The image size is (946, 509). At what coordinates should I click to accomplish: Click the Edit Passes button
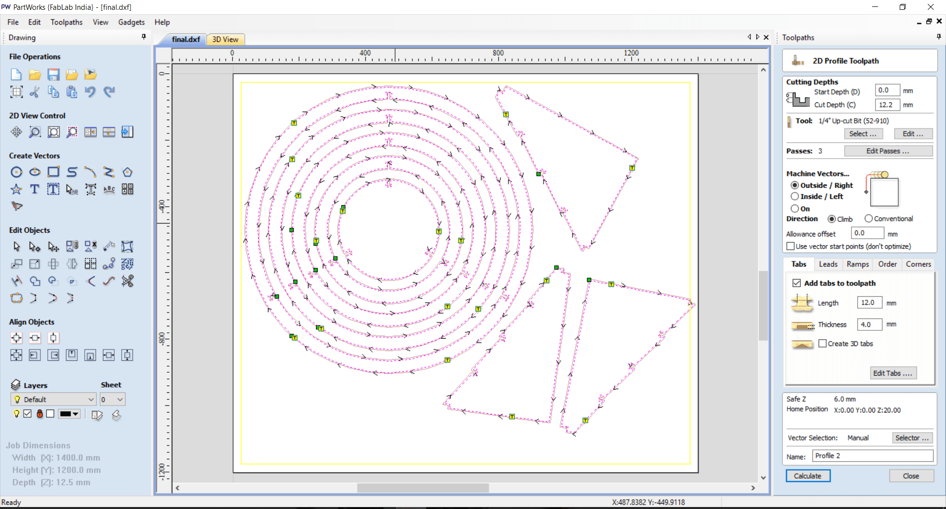pyautogui.click(x=888, y=151)
